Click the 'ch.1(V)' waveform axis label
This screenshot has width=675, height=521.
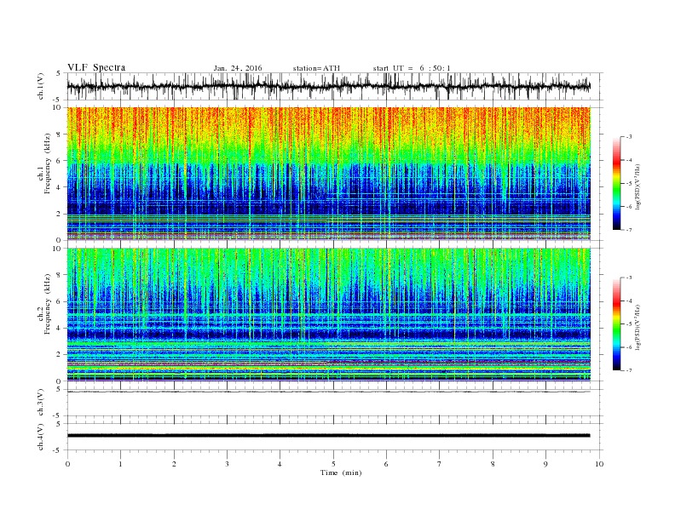point(41,86)
